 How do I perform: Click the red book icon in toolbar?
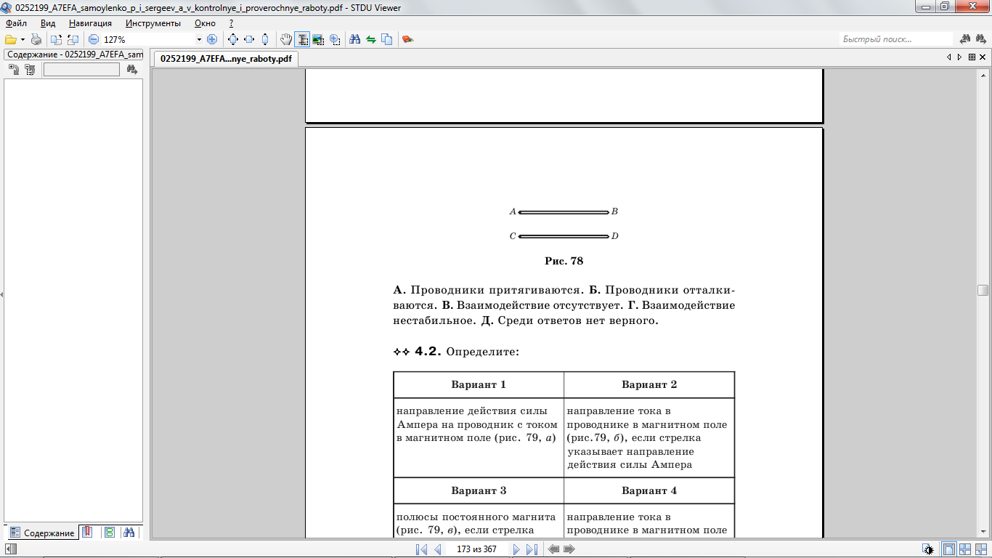[x=408, y=39]
